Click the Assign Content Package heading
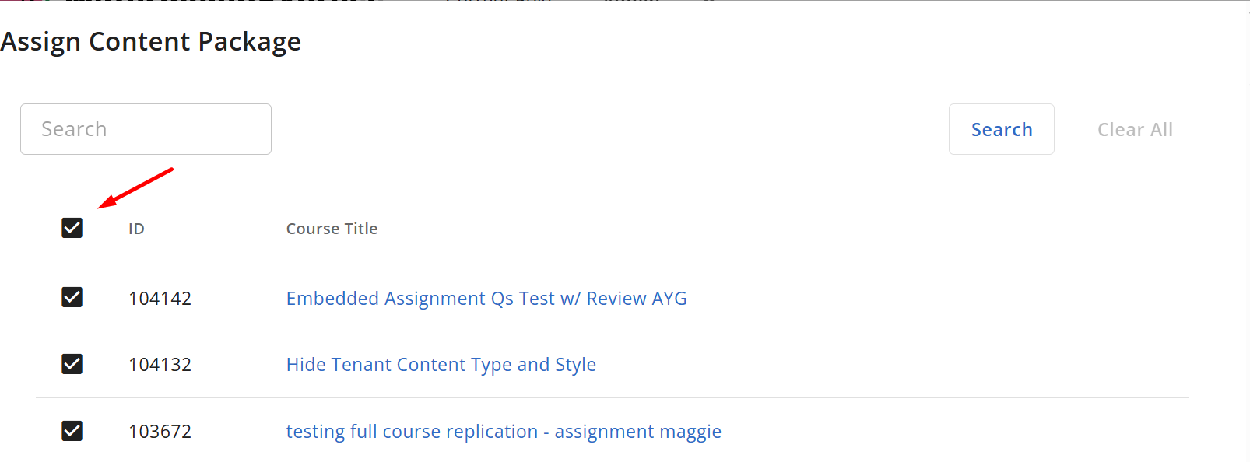This screenshot has width=1250, height=462. pyautogui.click(x=151, y=41)
